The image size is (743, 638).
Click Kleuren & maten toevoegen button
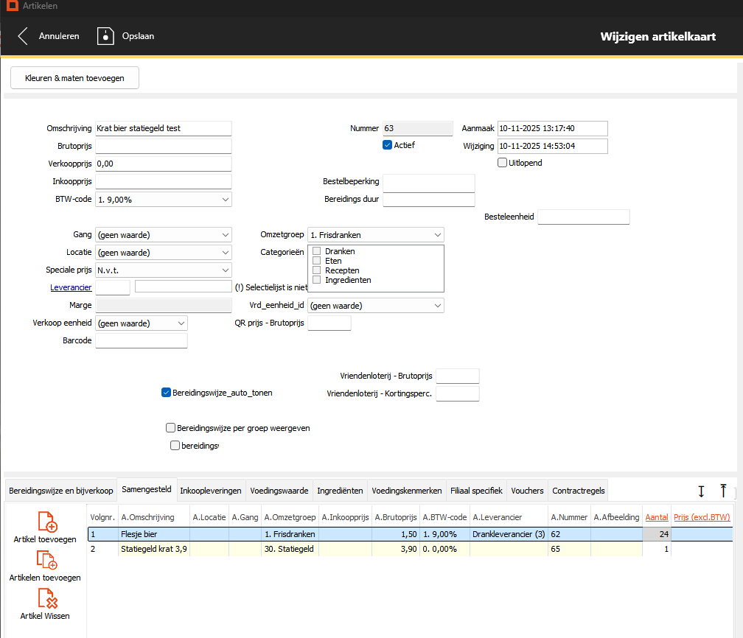pos(74,78)
